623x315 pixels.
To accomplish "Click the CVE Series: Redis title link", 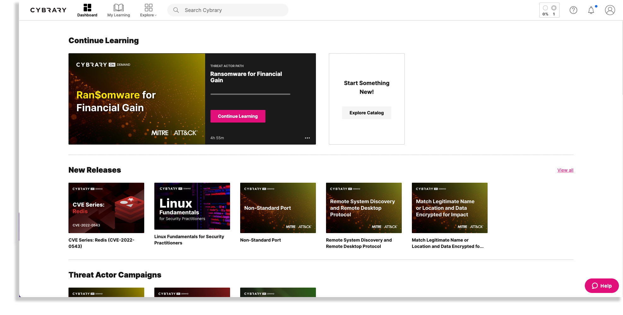I will [101, 243].
